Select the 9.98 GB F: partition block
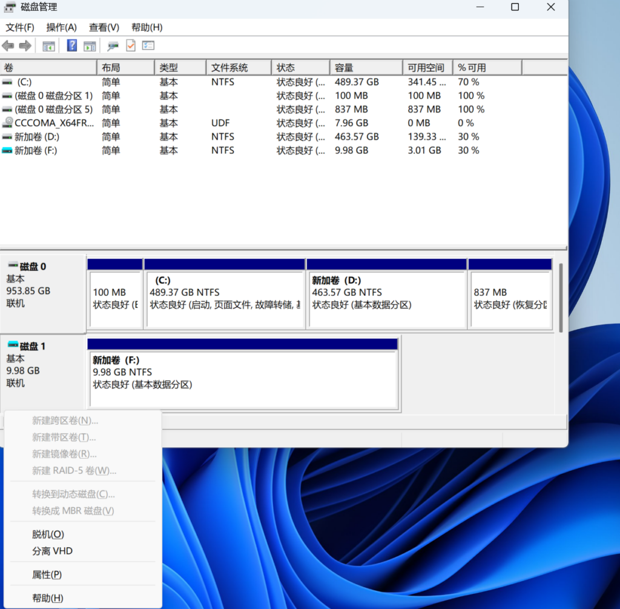 [243, 372]
